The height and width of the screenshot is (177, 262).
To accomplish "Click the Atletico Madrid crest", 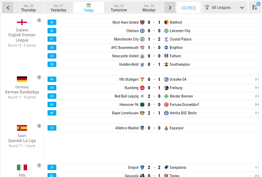I will point(142,128).
